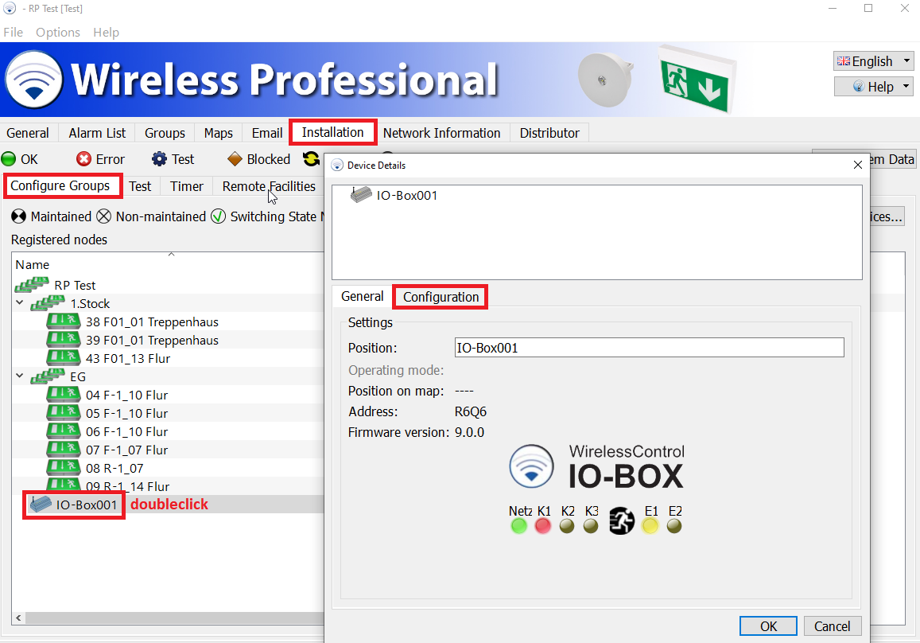Viewport: 920px width, 643px height.
Task: Click the running man emergency icon
Action: point(621,521)
